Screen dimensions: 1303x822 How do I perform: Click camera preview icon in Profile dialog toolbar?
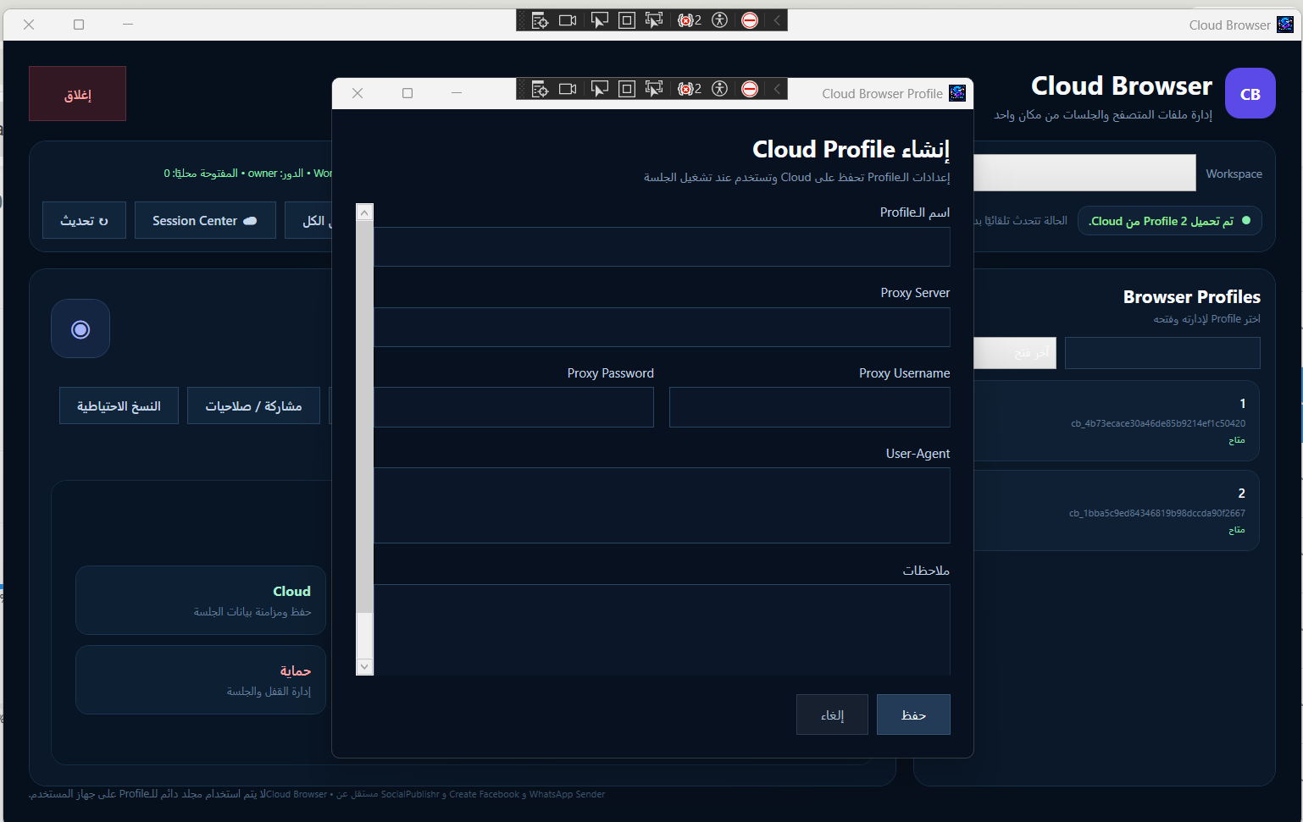point(568,89)
